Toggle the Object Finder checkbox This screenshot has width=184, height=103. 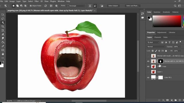click(x=31, y=6)
